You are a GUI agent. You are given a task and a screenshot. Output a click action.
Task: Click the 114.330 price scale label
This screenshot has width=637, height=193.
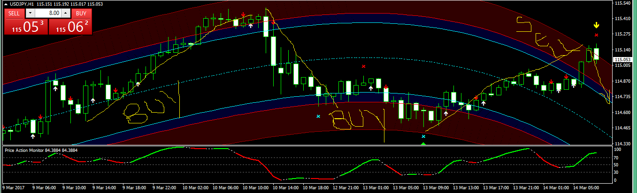pos(622,143)
